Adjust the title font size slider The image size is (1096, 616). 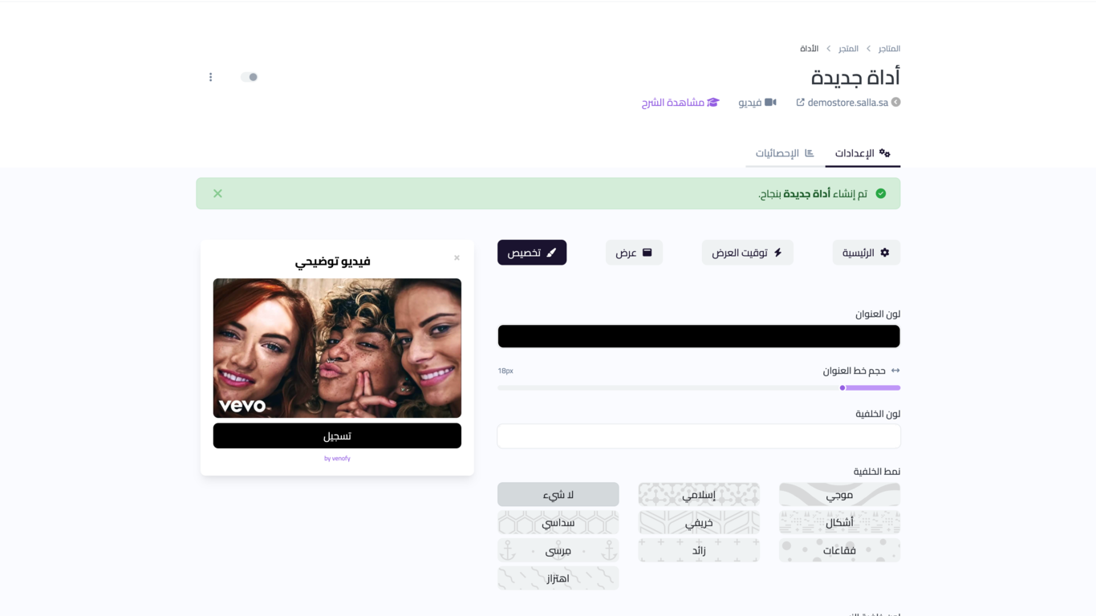coord(842,387)
